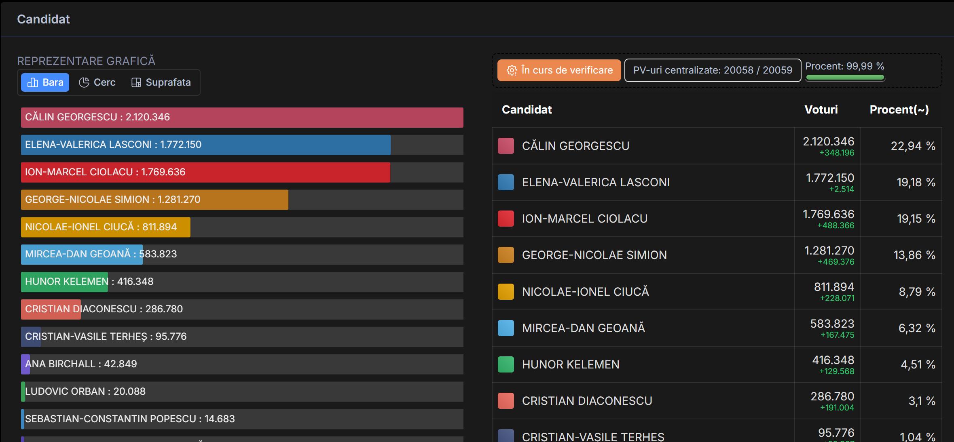
Task: Click the Candidat table column header
Action: coord(527,109)
